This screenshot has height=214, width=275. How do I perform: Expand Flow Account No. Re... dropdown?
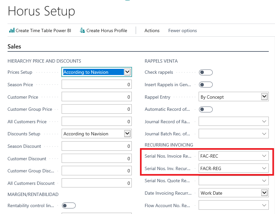point(264,205)
